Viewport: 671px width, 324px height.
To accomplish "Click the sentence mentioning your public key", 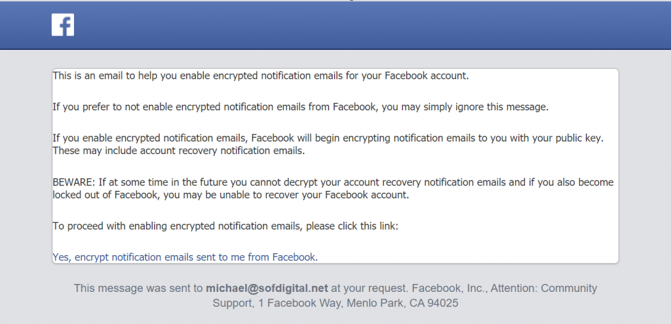I will coord(328,138).
